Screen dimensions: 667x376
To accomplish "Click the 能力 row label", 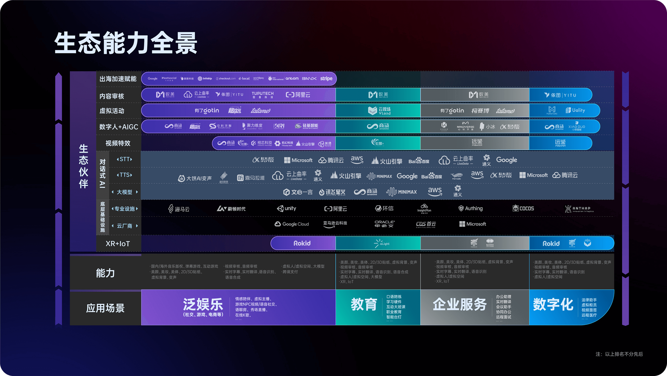I will (105, 273).
